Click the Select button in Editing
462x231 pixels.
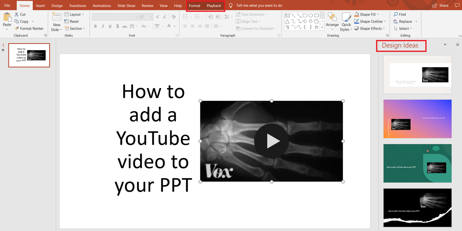[x=403, y=29]
